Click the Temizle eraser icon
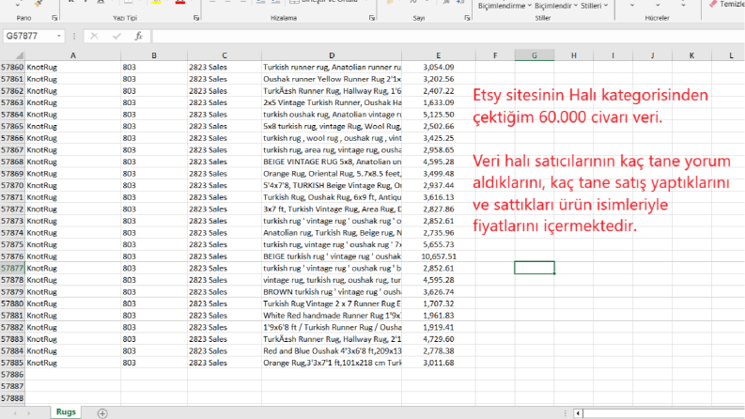 pos(713,4)
